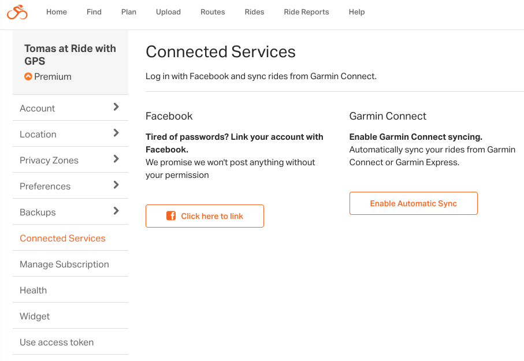Select Connected Services in the sidebar
Screen dimensions: 524x361
coord(70,238)
